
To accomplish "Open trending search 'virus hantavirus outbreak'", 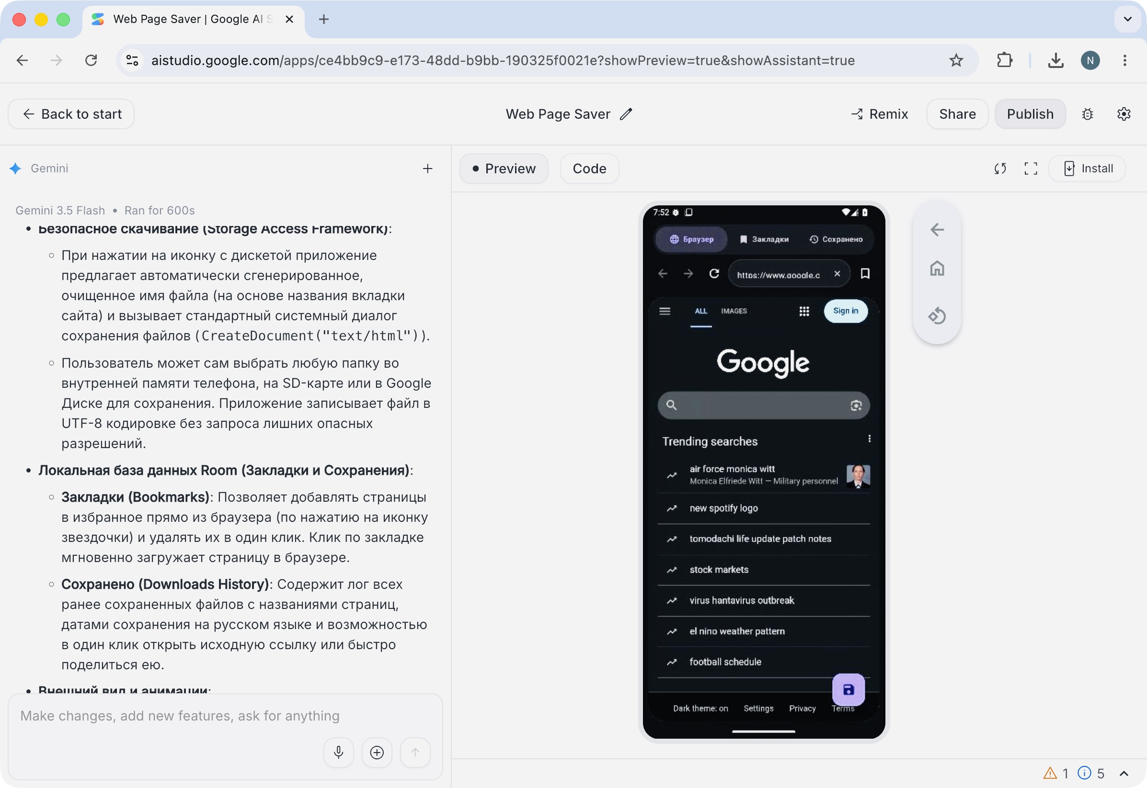I will click(x=764, y=601).
